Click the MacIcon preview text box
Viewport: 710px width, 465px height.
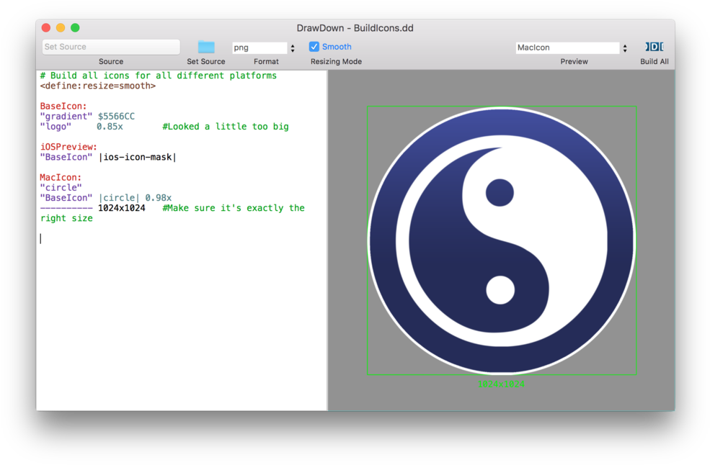coord(567,48)
